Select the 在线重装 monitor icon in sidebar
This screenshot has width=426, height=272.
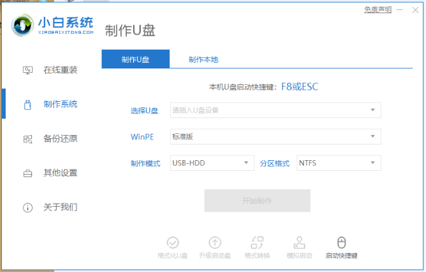click(x=28, y=70)
